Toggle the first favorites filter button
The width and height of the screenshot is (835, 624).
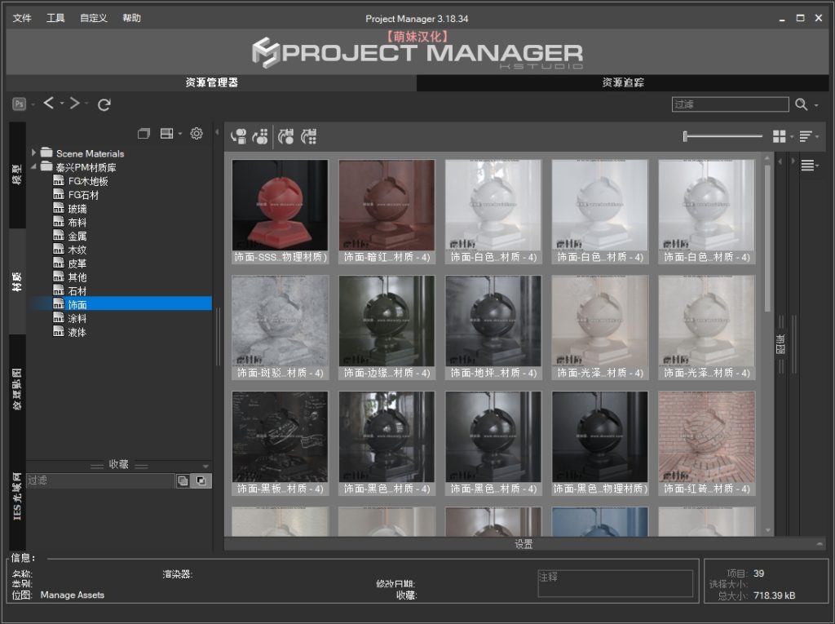(183, 481)
